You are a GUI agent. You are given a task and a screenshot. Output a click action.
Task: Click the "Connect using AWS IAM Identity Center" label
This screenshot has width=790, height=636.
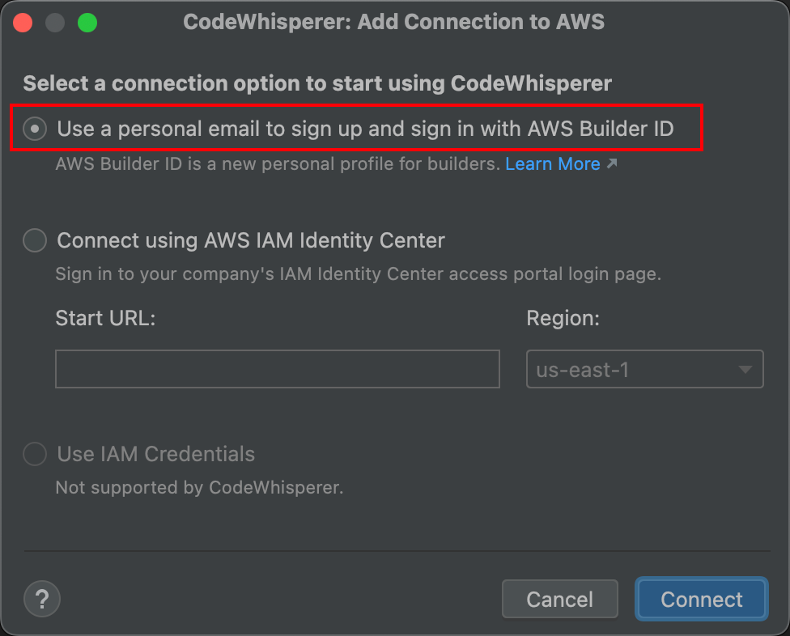[x=251, y=240]
